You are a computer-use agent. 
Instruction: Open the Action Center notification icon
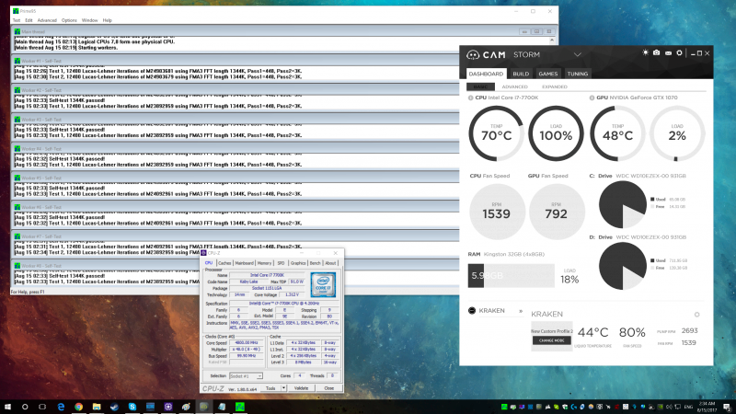(727, 407)
